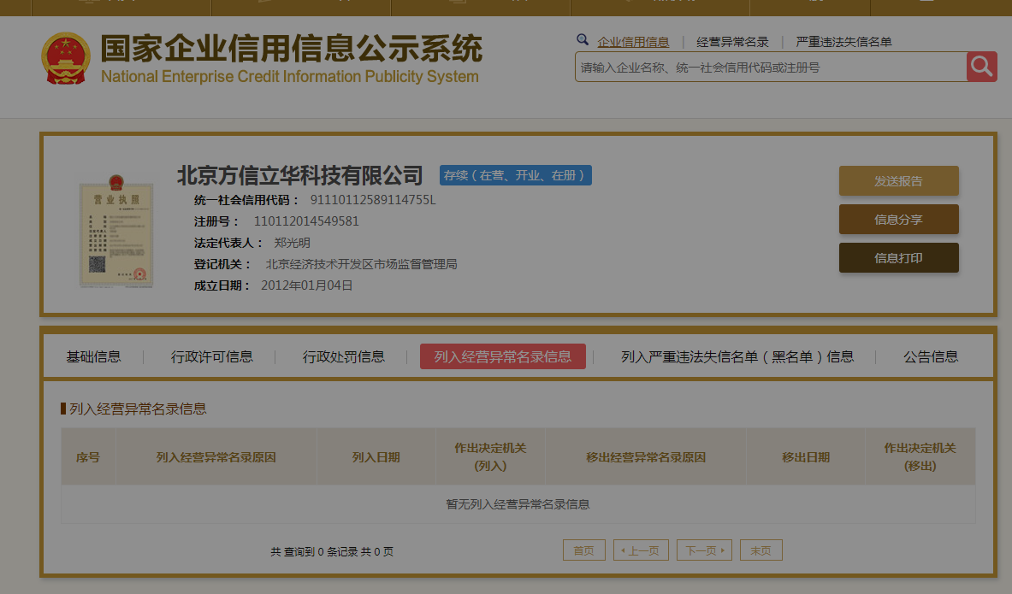The image size is (1012, 594).
Task: Click the legal representative name 郑光明
Action: click(x=292, y=243)
